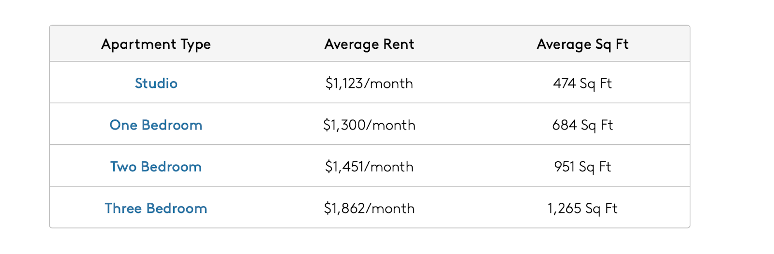Click the word Two in Two Bedroom

(x=123, y=166)
